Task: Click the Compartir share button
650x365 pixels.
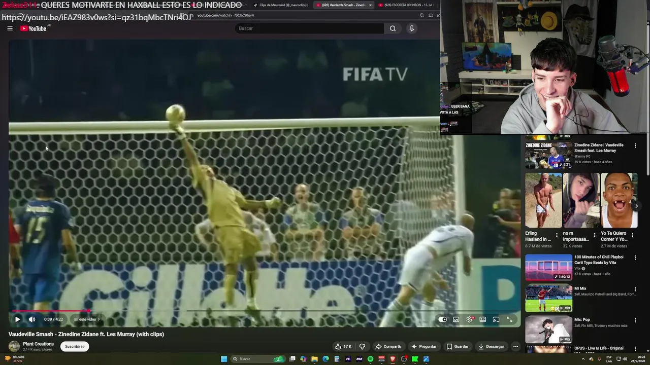Action: 388,347
